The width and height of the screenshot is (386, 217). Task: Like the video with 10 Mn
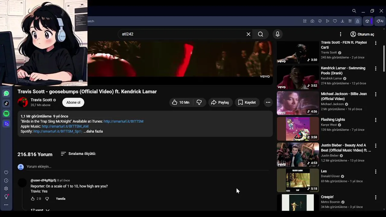181,102
